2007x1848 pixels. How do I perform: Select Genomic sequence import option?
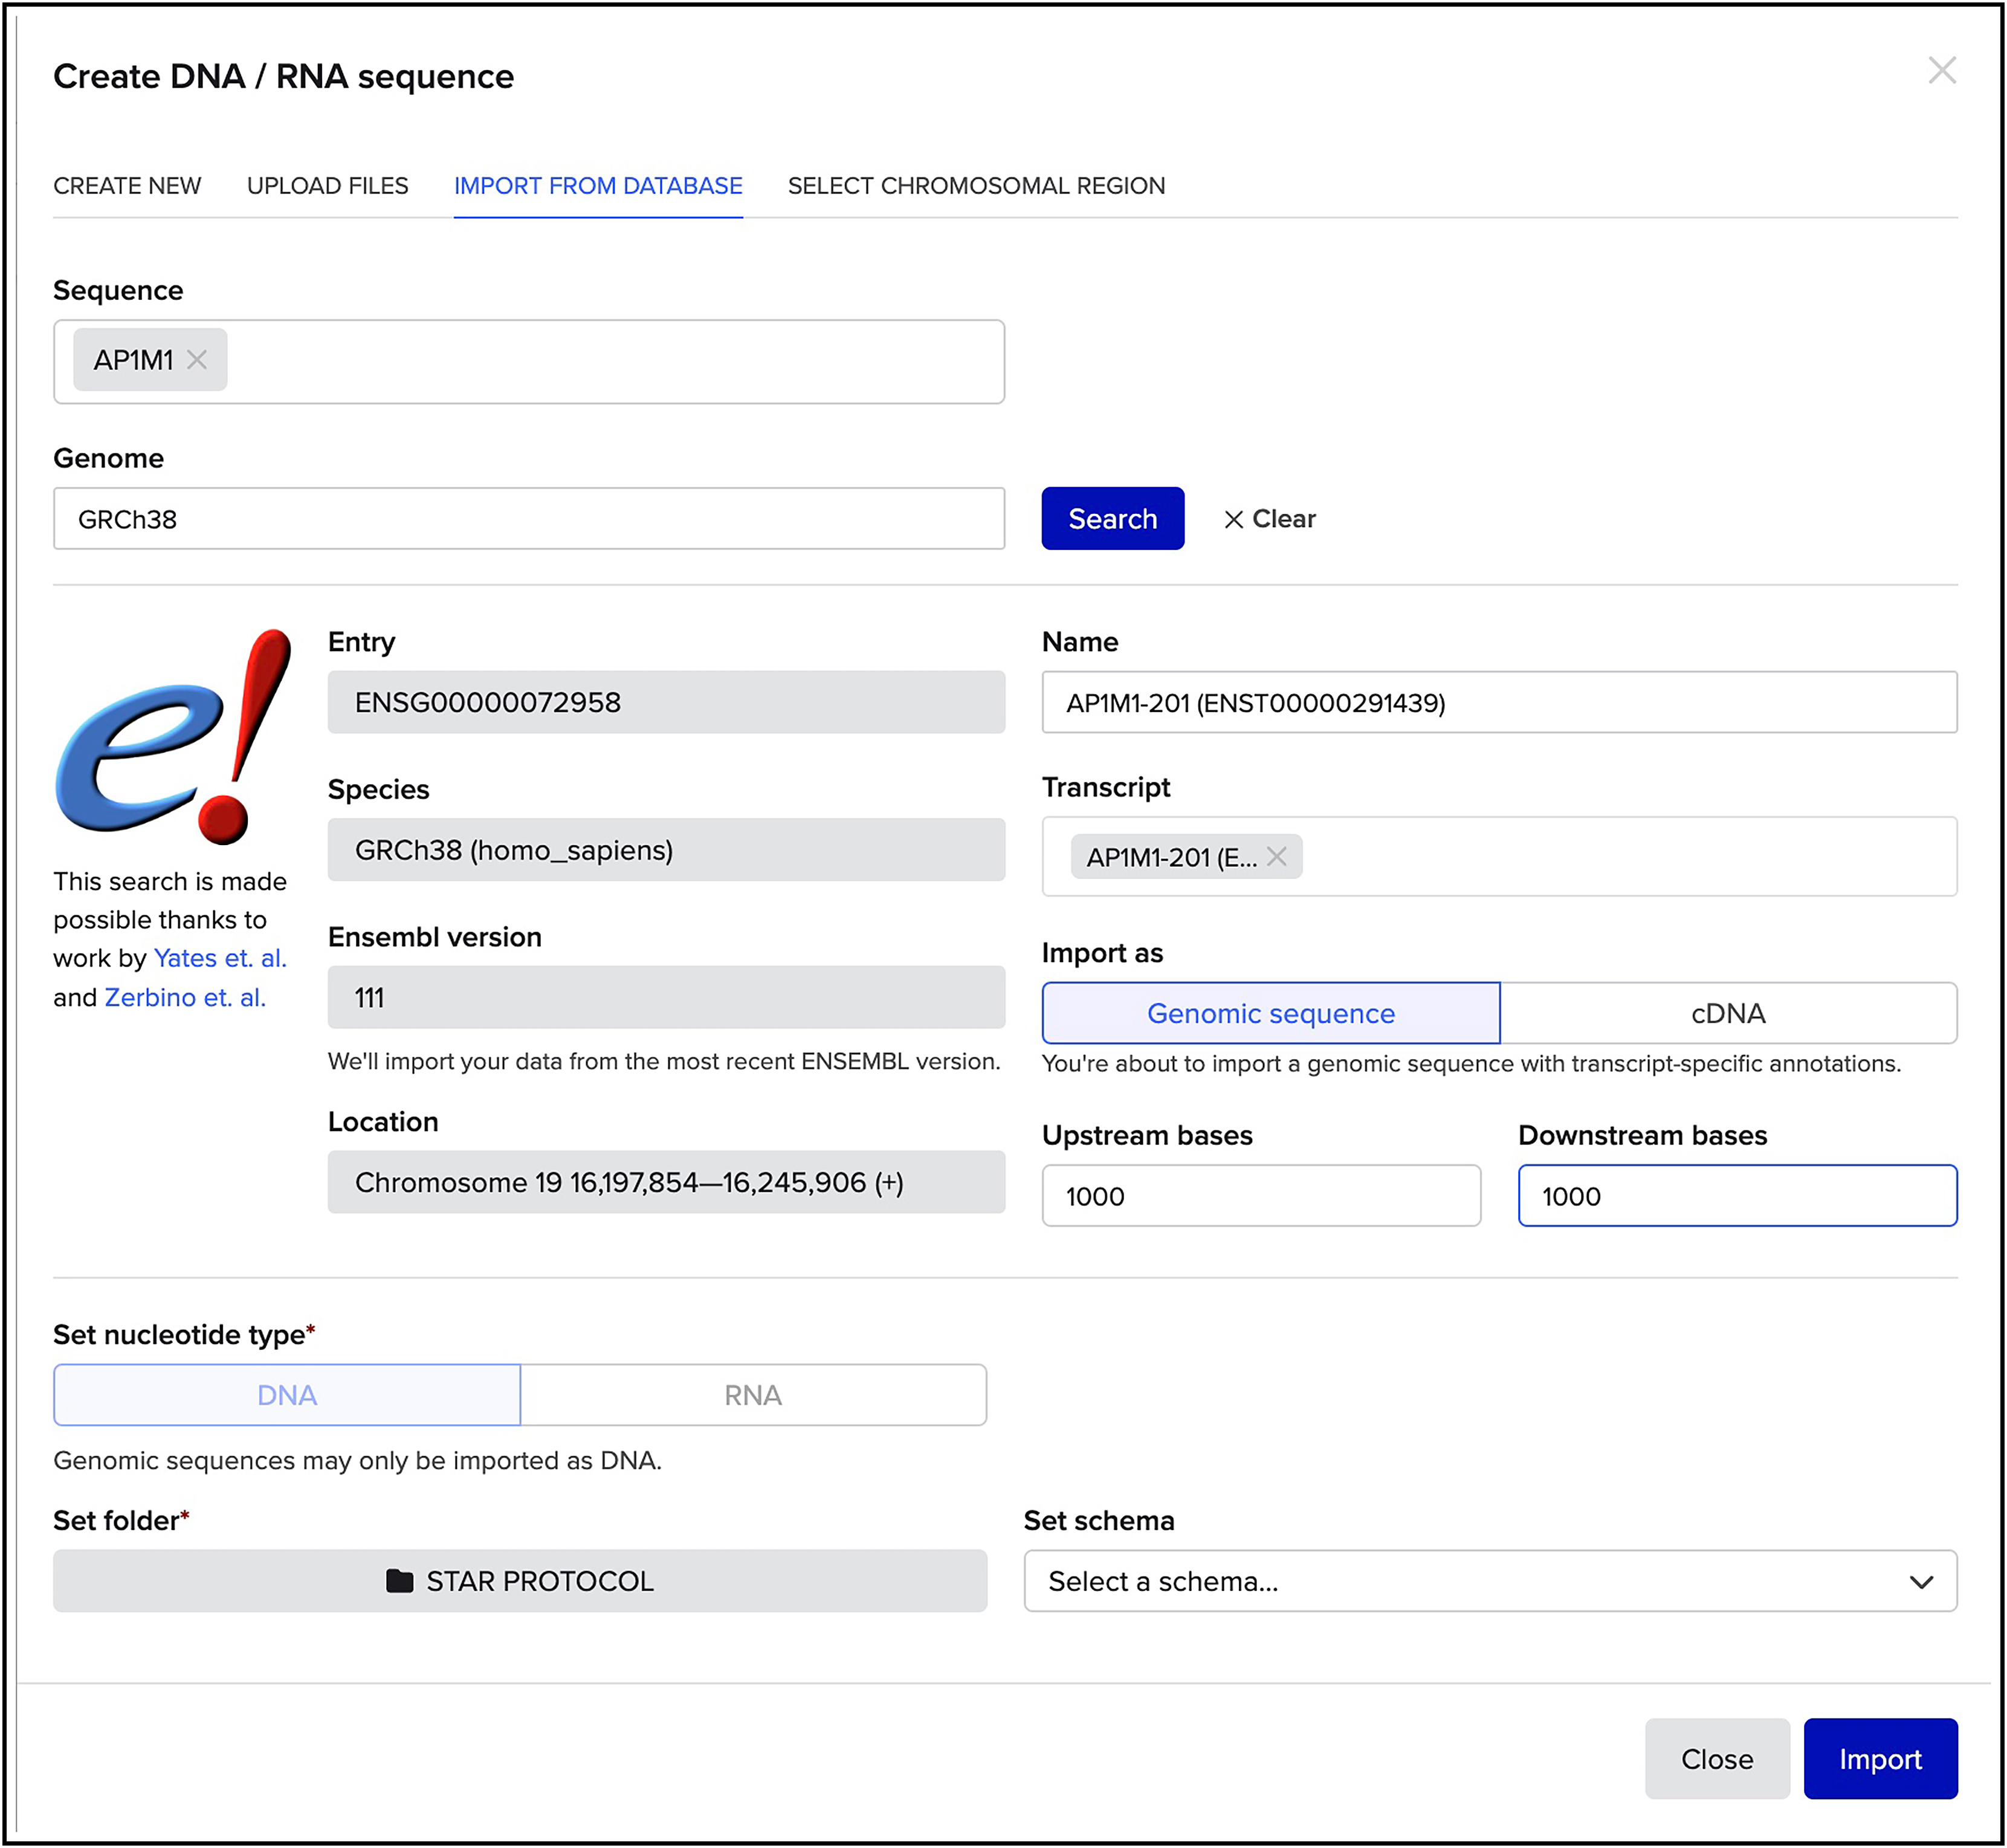(1270, 1013)
